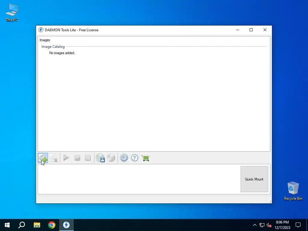Open taskbar Search magnifier

tap(22, 225)
